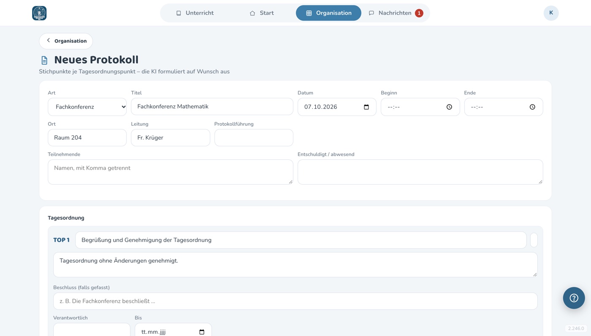Screen dimensions: 591x336
Task: Click the TOP 1 label
Action: (62, 240)
